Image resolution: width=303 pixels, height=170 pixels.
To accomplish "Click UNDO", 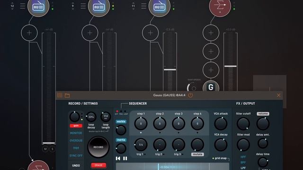I will point(76,165).
